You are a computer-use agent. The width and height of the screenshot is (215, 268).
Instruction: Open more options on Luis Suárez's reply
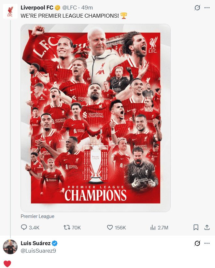click(207, 243)
